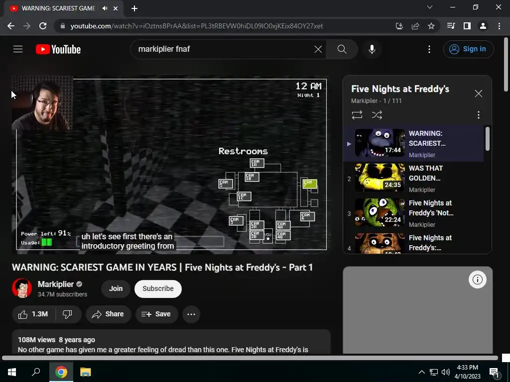This screenshot has height=382, width=510.
Task: Mute the tab via its speaker icon
Action: 105,8
